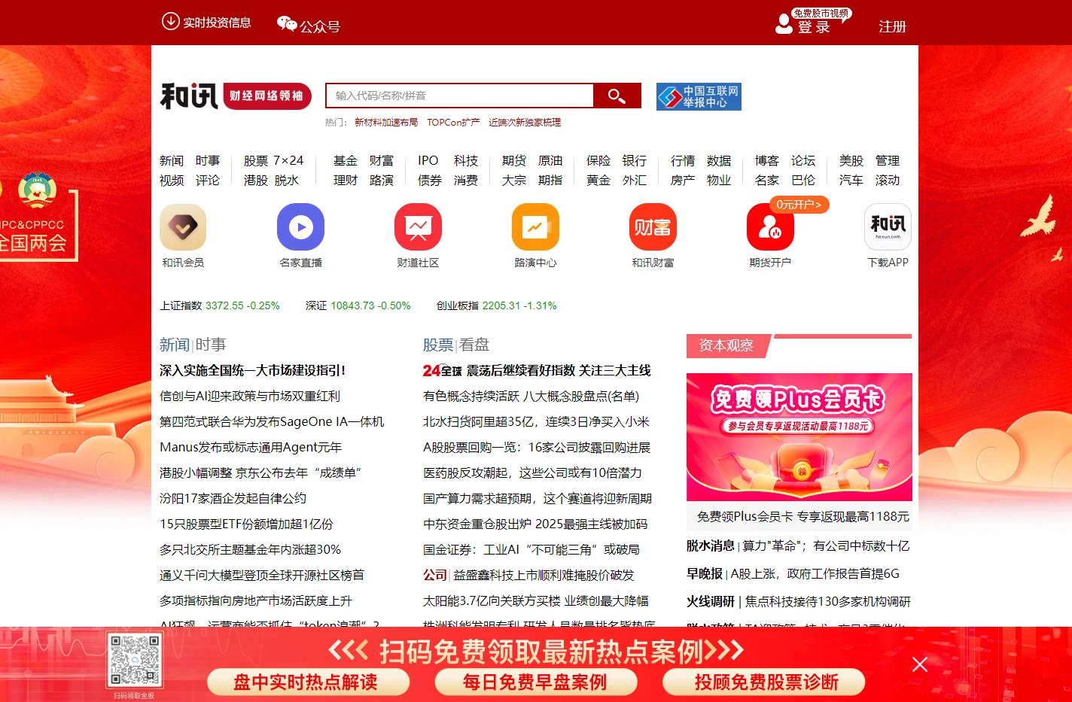1072x702 pixels.
Task: Focus the stock code search field
Action: tap(460, 96)
